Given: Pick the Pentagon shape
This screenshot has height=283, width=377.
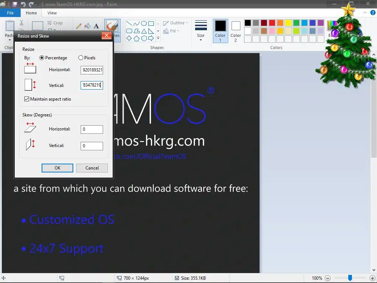Looking at the screenshot, I should (137, 38).
